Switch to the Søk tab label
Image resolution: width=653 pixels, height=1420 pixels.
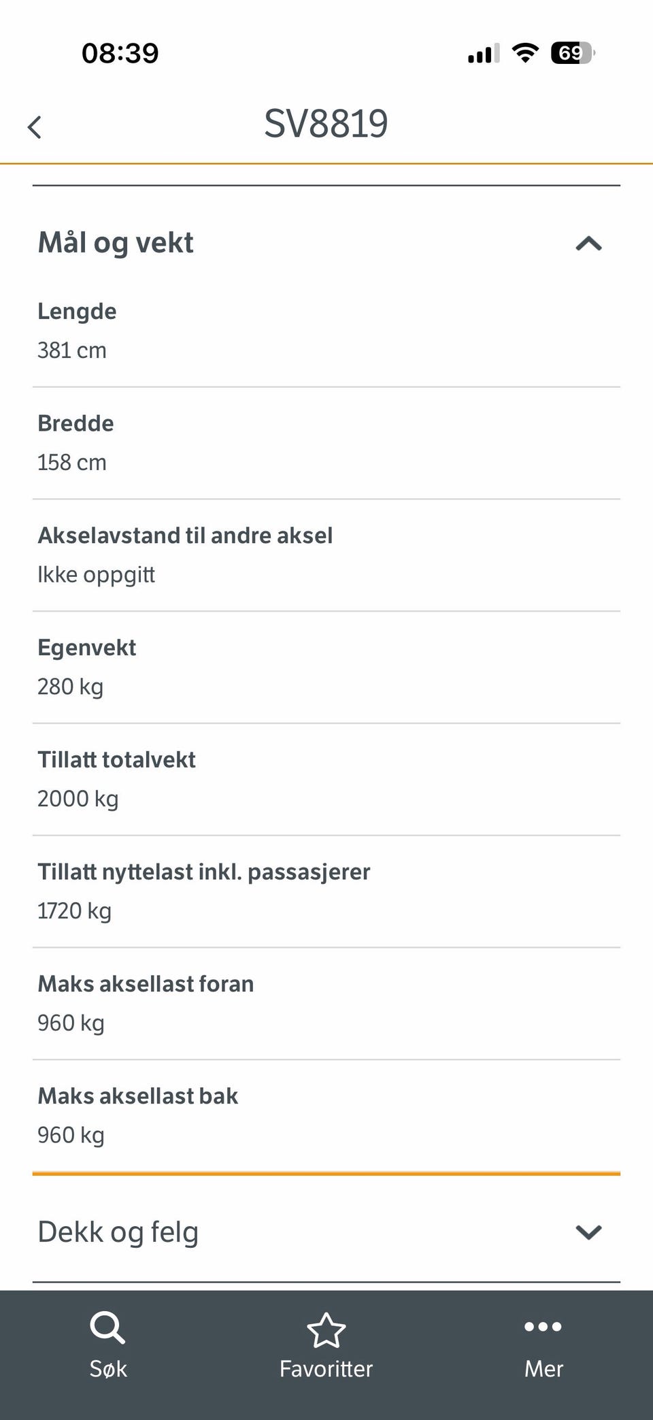(x=108, y=1368)
